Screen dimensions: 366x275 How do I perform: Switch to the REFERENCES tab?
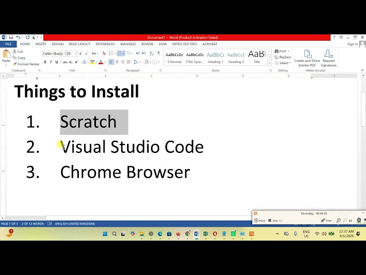coord(105,44)
